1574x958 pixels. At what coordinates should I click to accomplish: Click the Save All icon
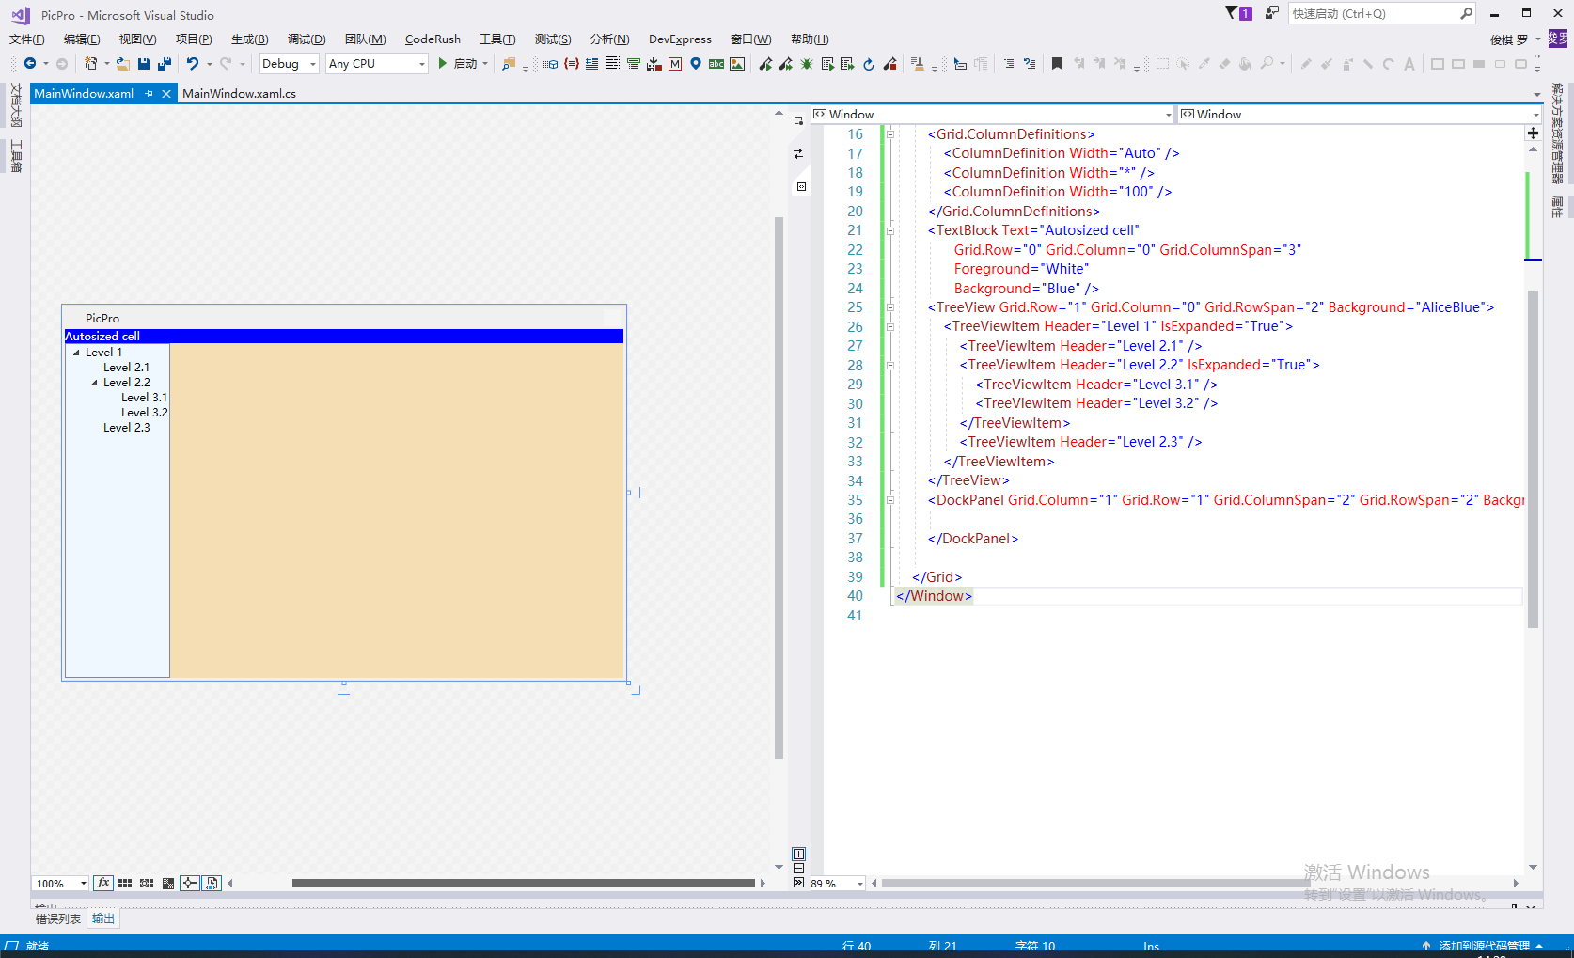coord(165,64)
